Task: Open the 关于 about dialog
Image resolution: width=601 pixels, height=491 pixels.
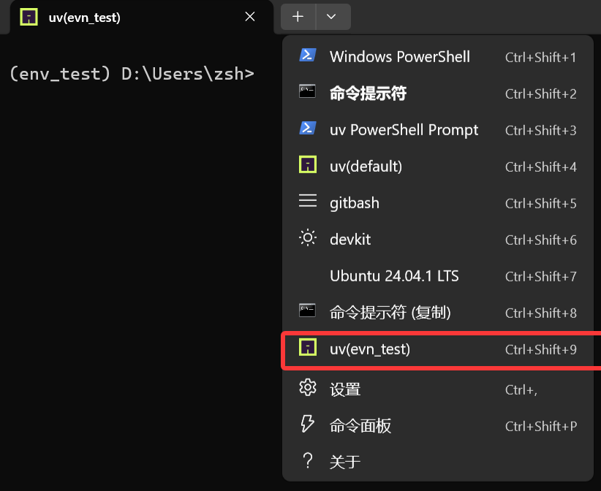Action: [x=438, y=462]
